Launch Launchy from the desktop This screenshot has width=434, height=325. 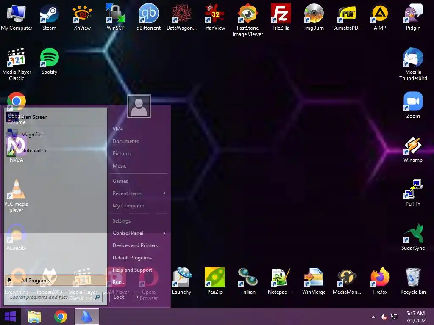[181, 281]
